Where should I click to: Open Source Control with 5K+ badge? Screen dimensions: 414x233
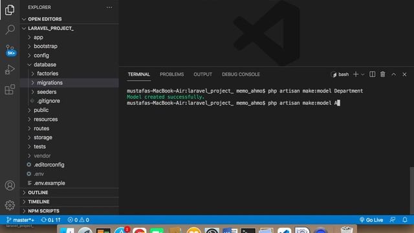click(x=10, y=50)
